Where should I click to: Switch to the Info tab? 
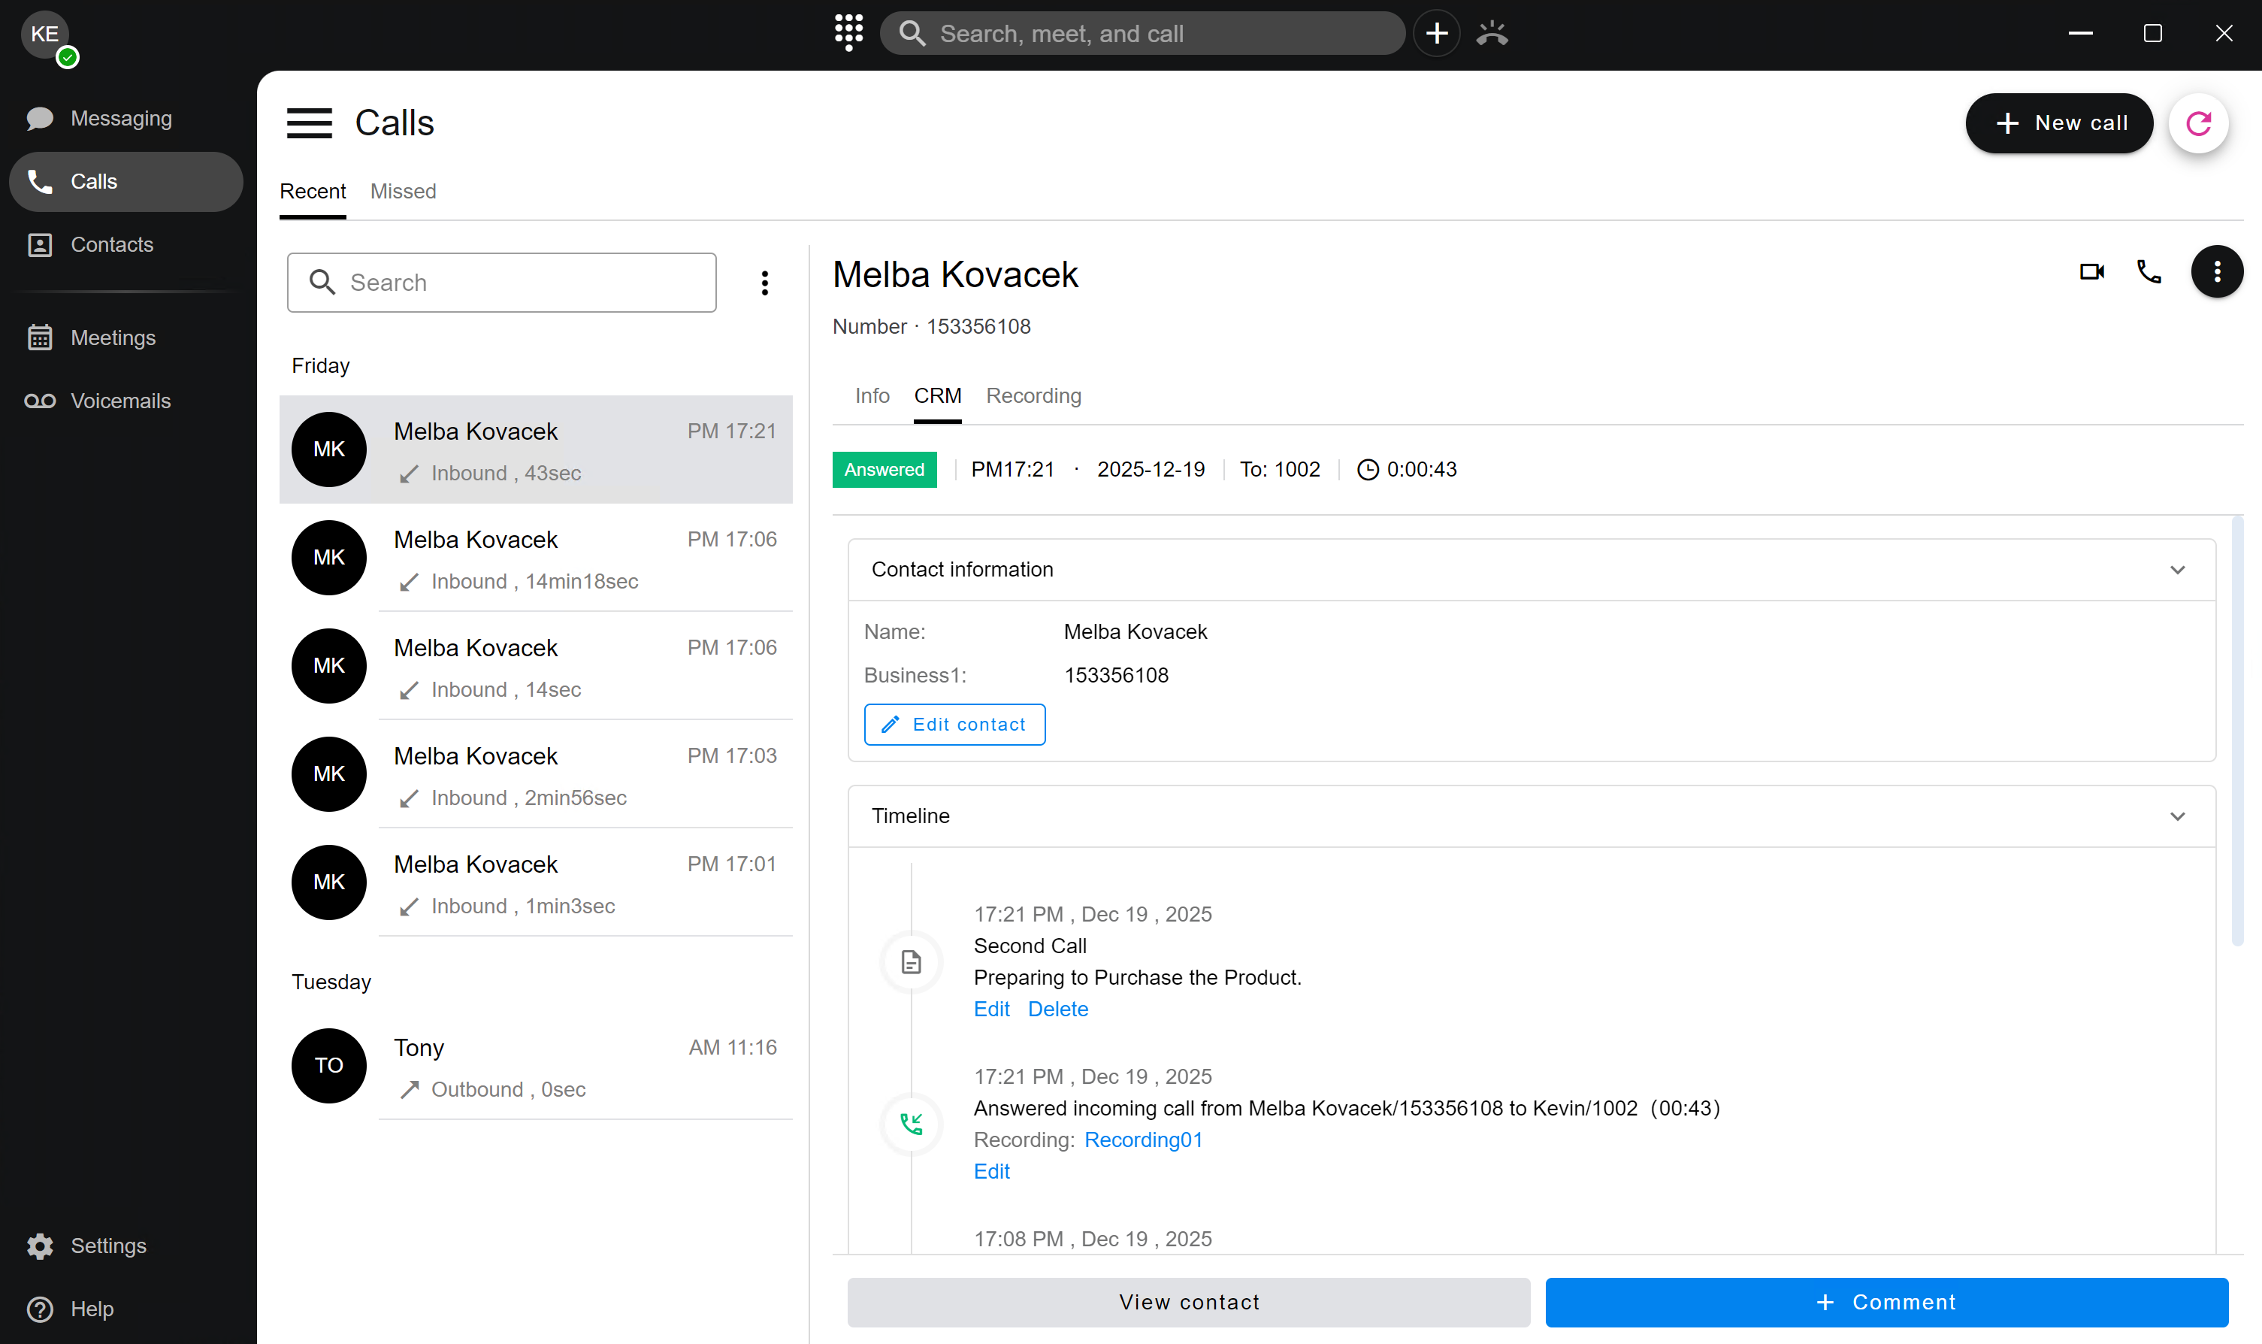872,396
